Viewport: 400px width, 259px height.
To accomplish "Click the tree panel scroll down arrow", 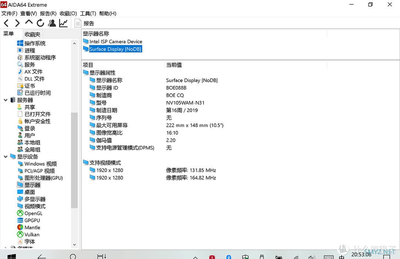I will 74,245.
